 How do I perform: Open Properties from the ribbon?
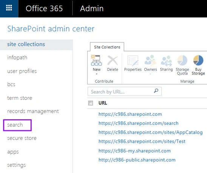pos(133,61)
